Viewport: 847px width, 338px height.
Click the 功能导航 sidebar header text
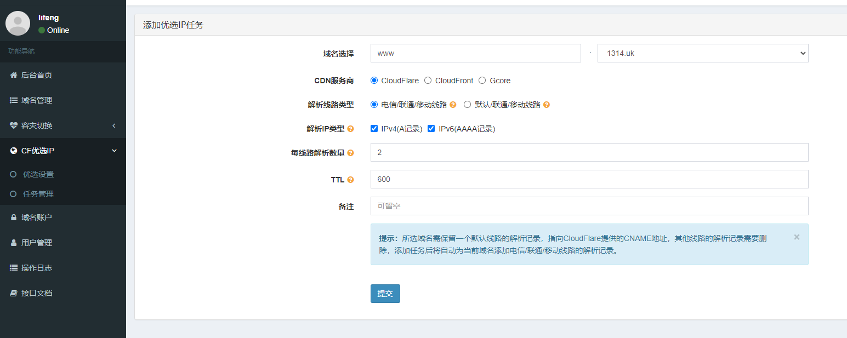[x=21, y=51]
